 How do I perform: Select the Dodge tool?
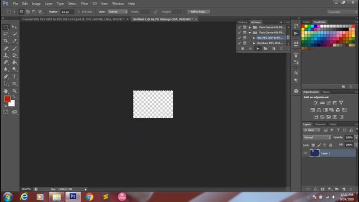point(15,69)
